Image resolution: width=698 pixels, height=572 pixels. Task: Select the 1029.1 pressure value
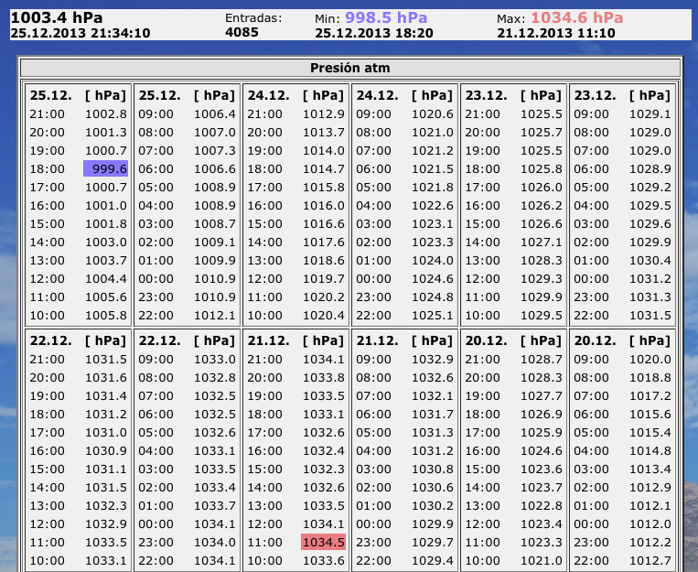coord(650,114)
